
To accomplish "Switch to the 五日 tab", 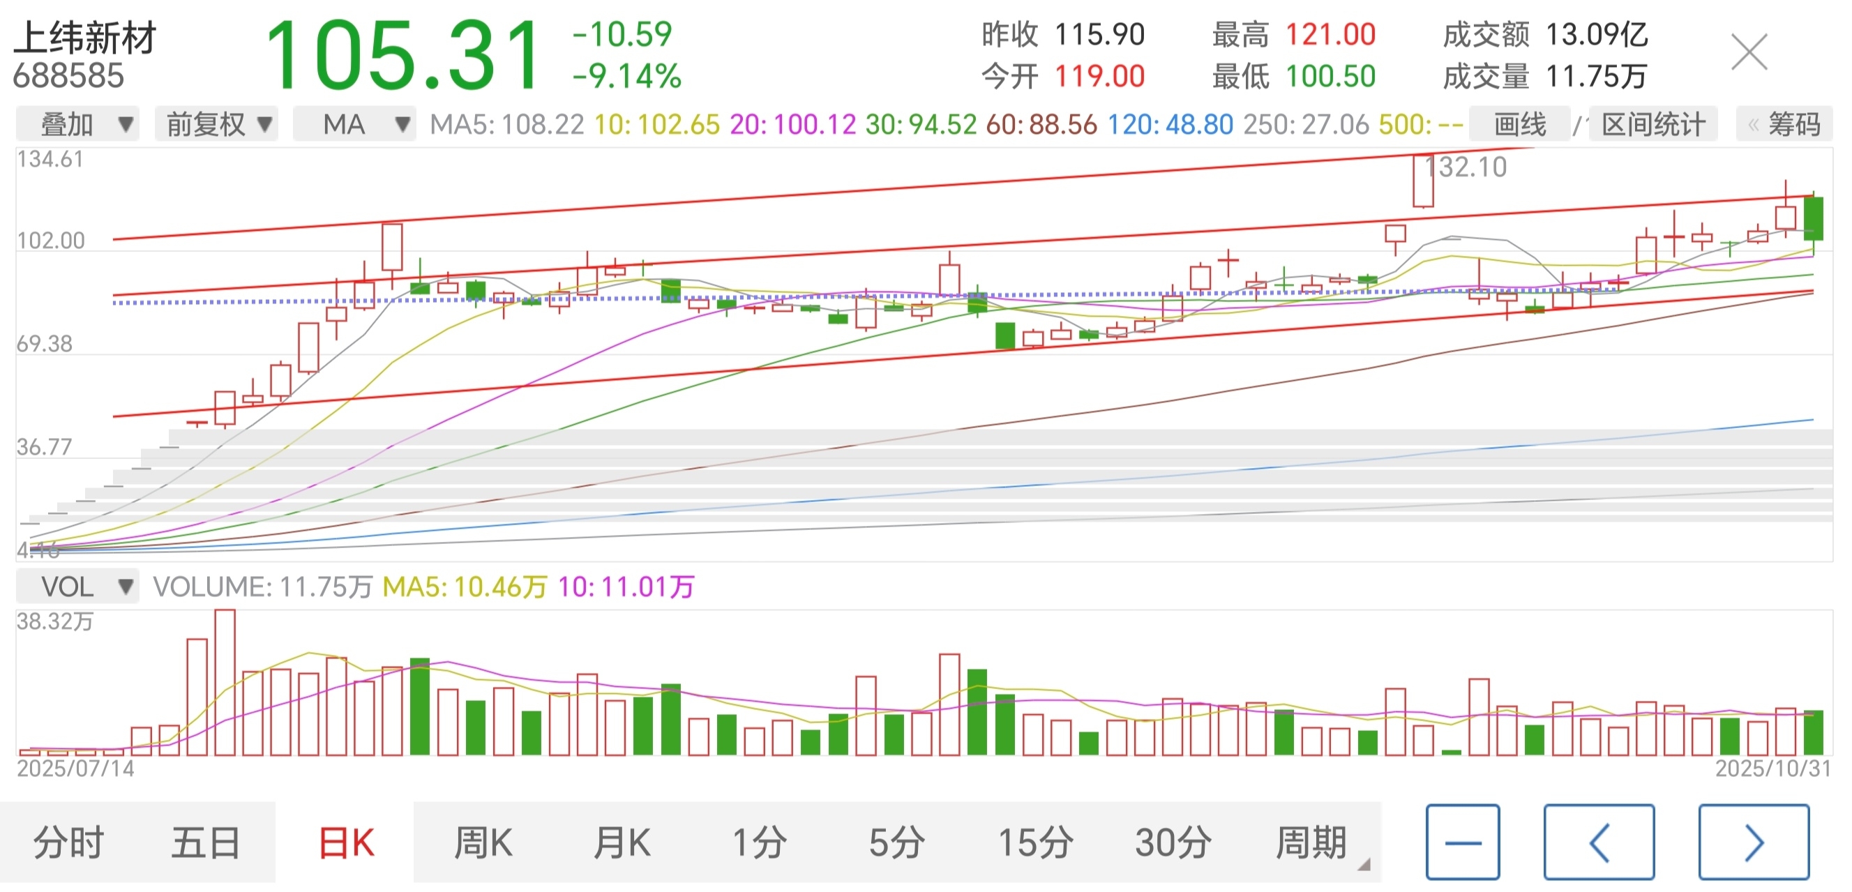I will coord(206,842).
